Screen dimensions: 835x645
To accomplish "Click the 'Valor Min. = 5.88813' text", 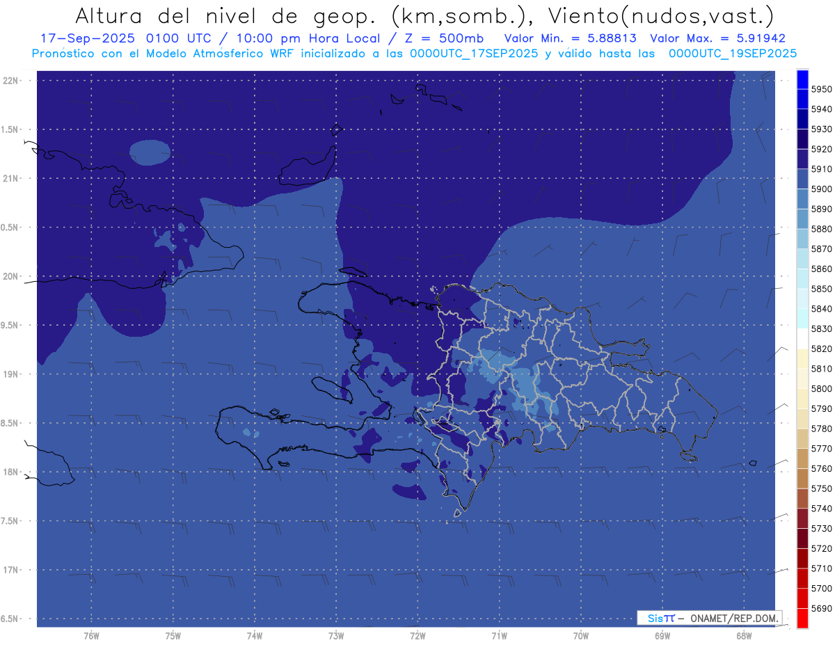I will click(570, 39).
